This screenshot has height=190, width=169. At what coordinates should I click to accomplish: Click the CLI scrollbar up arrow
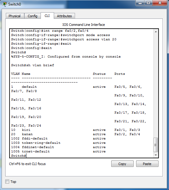coord(156,32)
